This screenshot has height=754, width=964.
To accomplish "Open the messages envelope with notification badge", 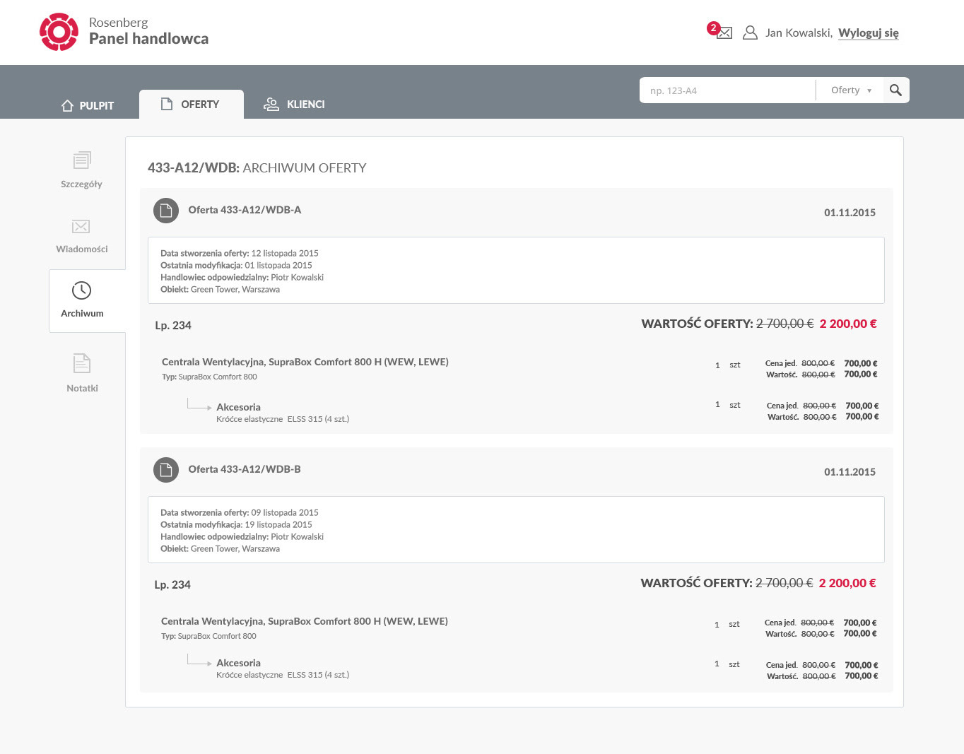I will [x=723, y=33].
